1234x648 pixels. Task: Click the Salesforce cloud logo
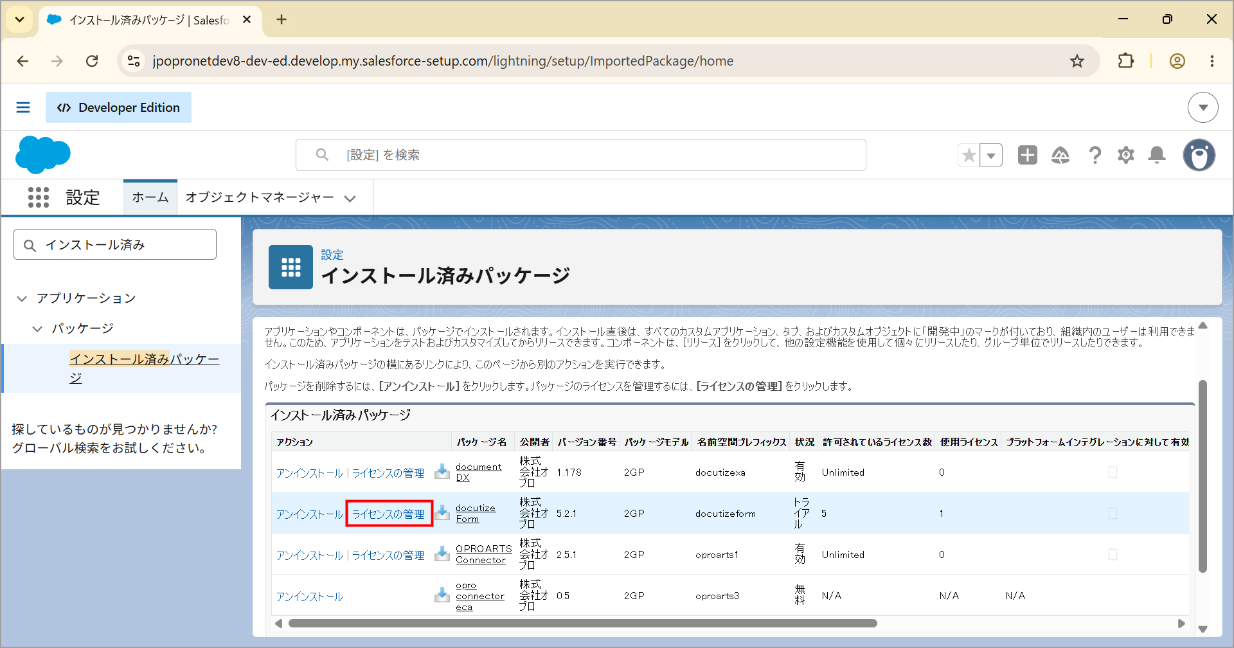43,155
